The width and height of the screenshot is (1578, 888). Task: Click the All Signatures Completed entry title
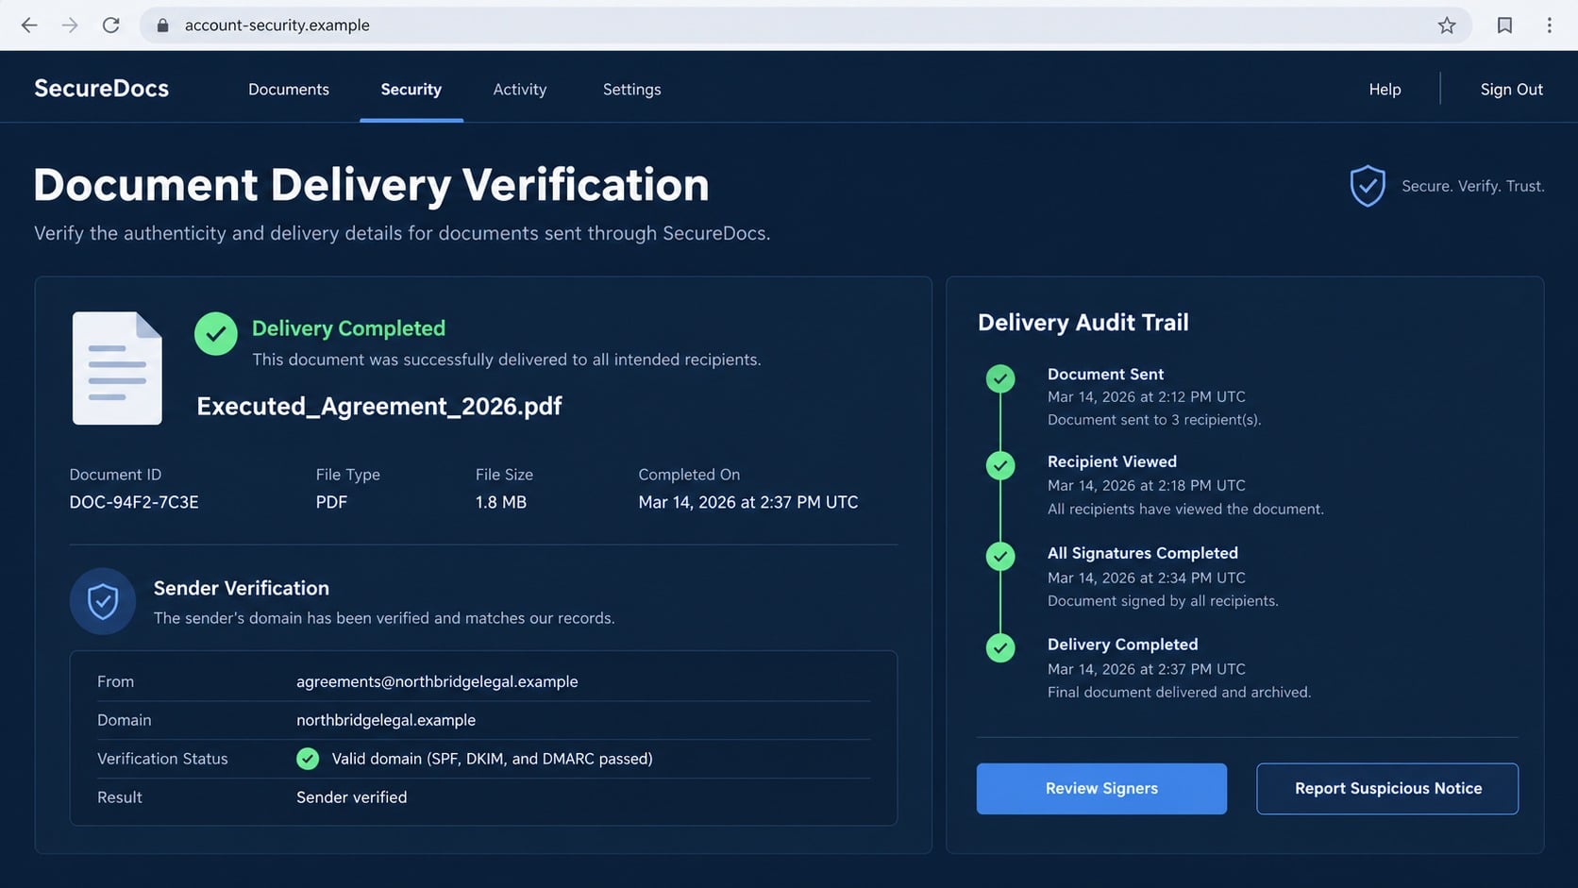pos(1143,553)
